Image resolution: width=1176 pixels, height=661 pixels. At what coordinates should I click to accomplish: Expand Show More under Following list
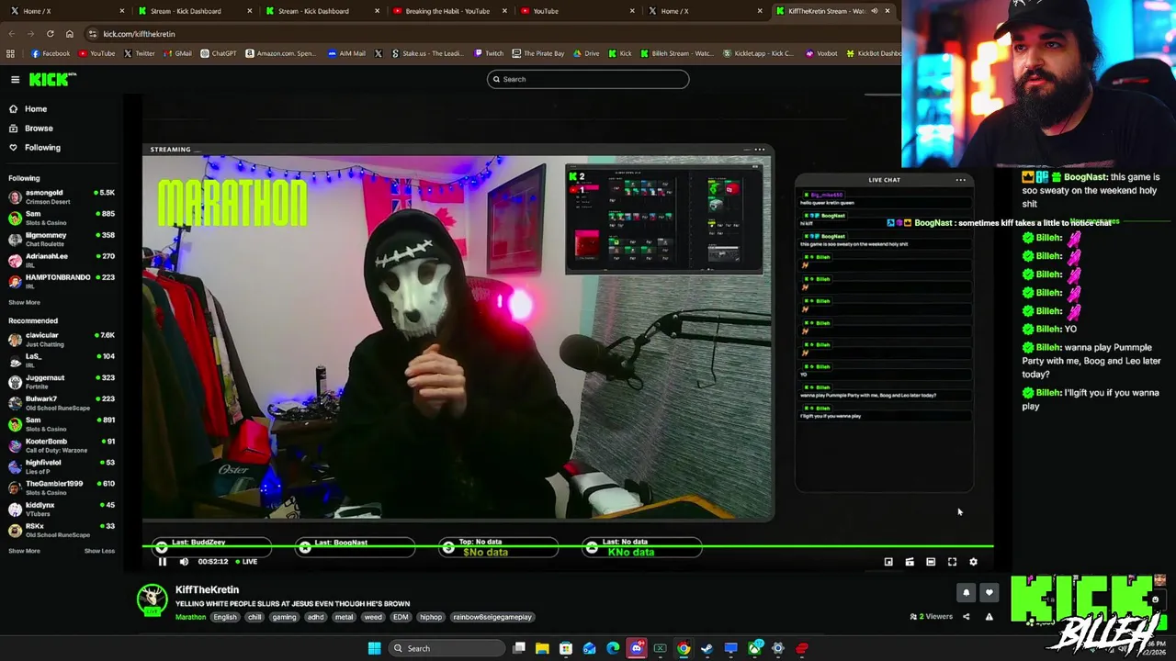(x=24, y=302)
